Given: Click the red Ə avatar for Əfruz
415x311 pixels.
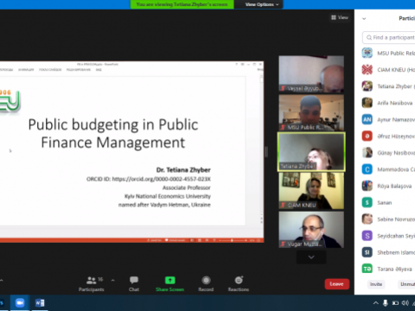Looking at the screenshot, I should coord(367,136).
